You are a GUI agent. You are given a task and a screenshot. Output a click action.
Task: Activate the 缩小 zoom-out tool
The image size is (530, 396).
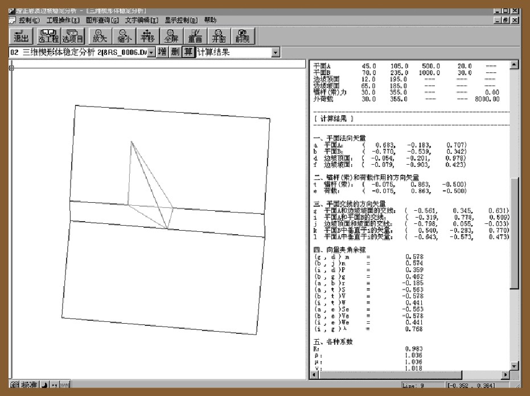click(124, 36)
